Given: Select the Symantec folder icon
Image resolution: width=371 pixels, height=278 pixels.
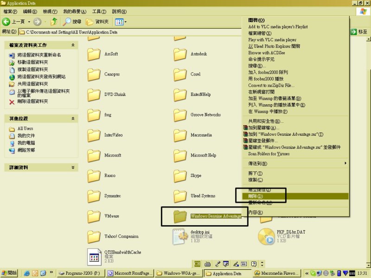Looking at the screenshot, I should 94,196.
